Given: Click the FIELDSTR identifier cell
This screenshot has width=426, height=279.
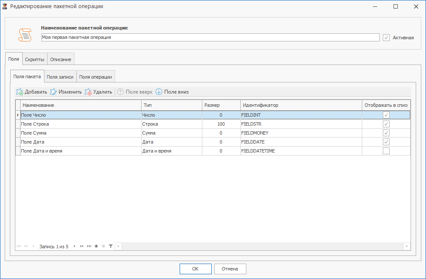Looking at the screenshot, I should click(301, 124).
